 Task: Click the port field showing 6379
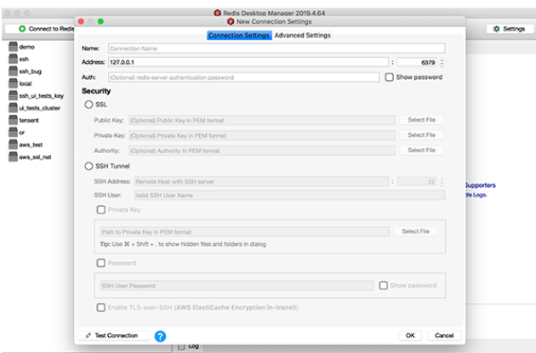coord(417,62)
